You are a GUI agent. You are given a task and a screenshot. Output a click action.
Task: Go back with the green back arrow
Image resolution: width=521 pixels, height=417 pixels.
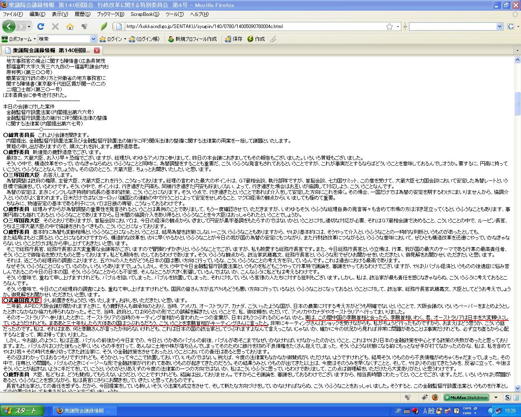[x=9, y=26]
